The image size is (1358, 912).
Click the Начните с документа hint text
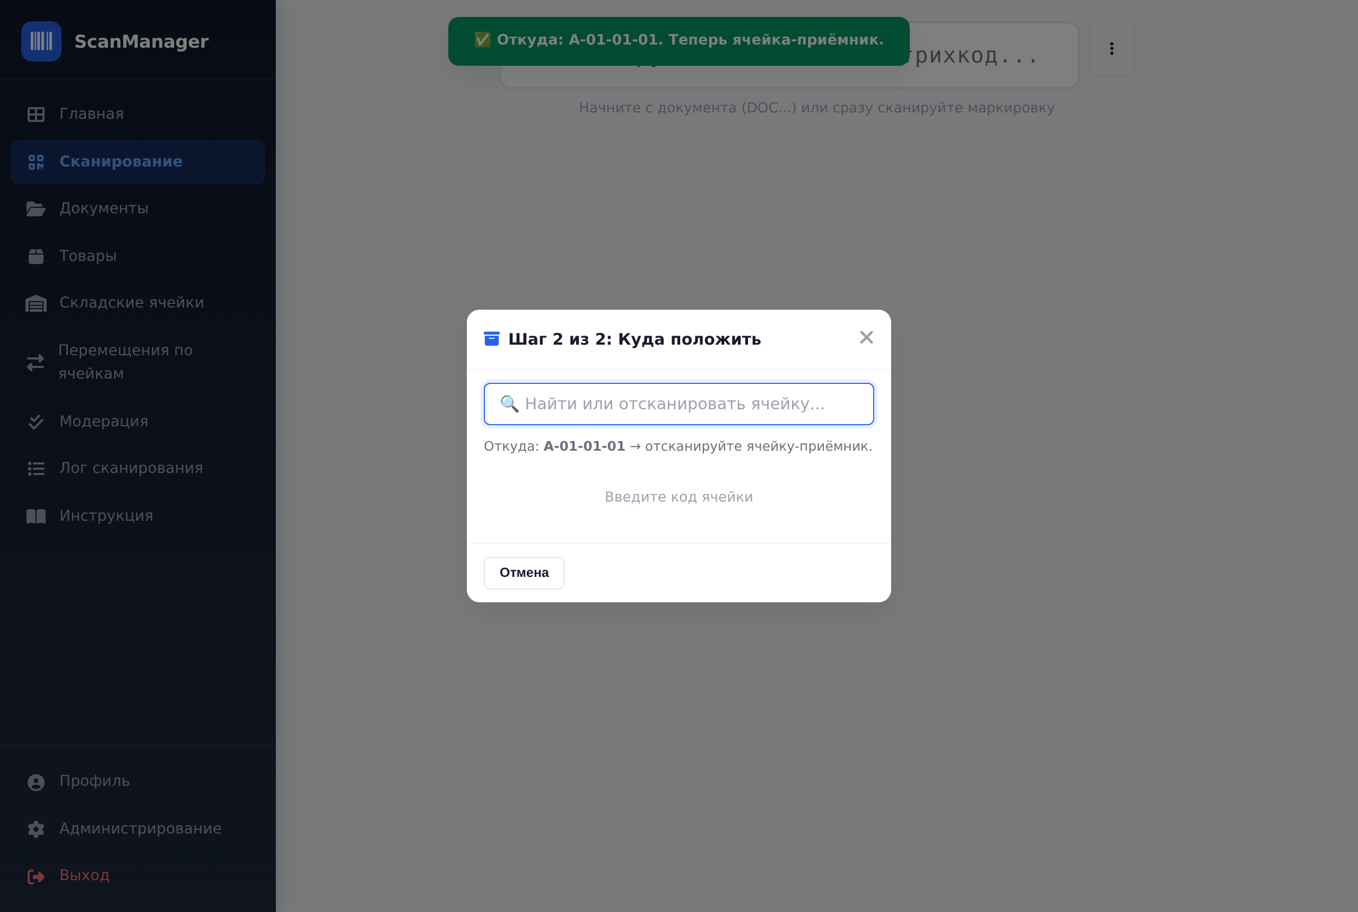[816, 108]
